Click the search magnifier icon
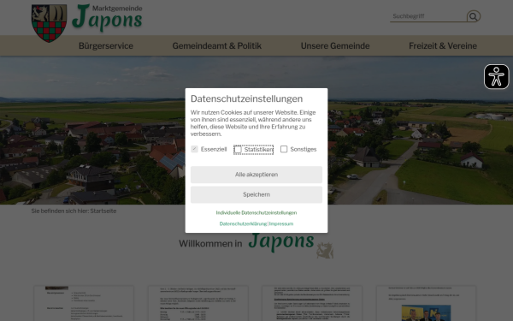This screenshot has height=321, width=513. [473, 16]
